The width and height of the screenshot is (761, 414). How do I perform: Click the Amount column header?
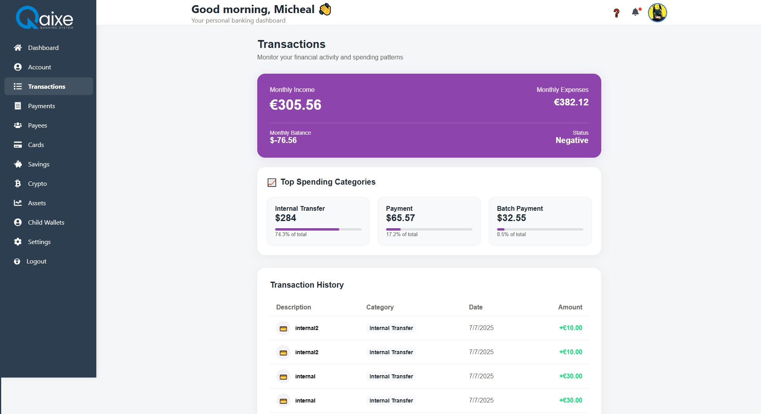[x=570, y=307]
